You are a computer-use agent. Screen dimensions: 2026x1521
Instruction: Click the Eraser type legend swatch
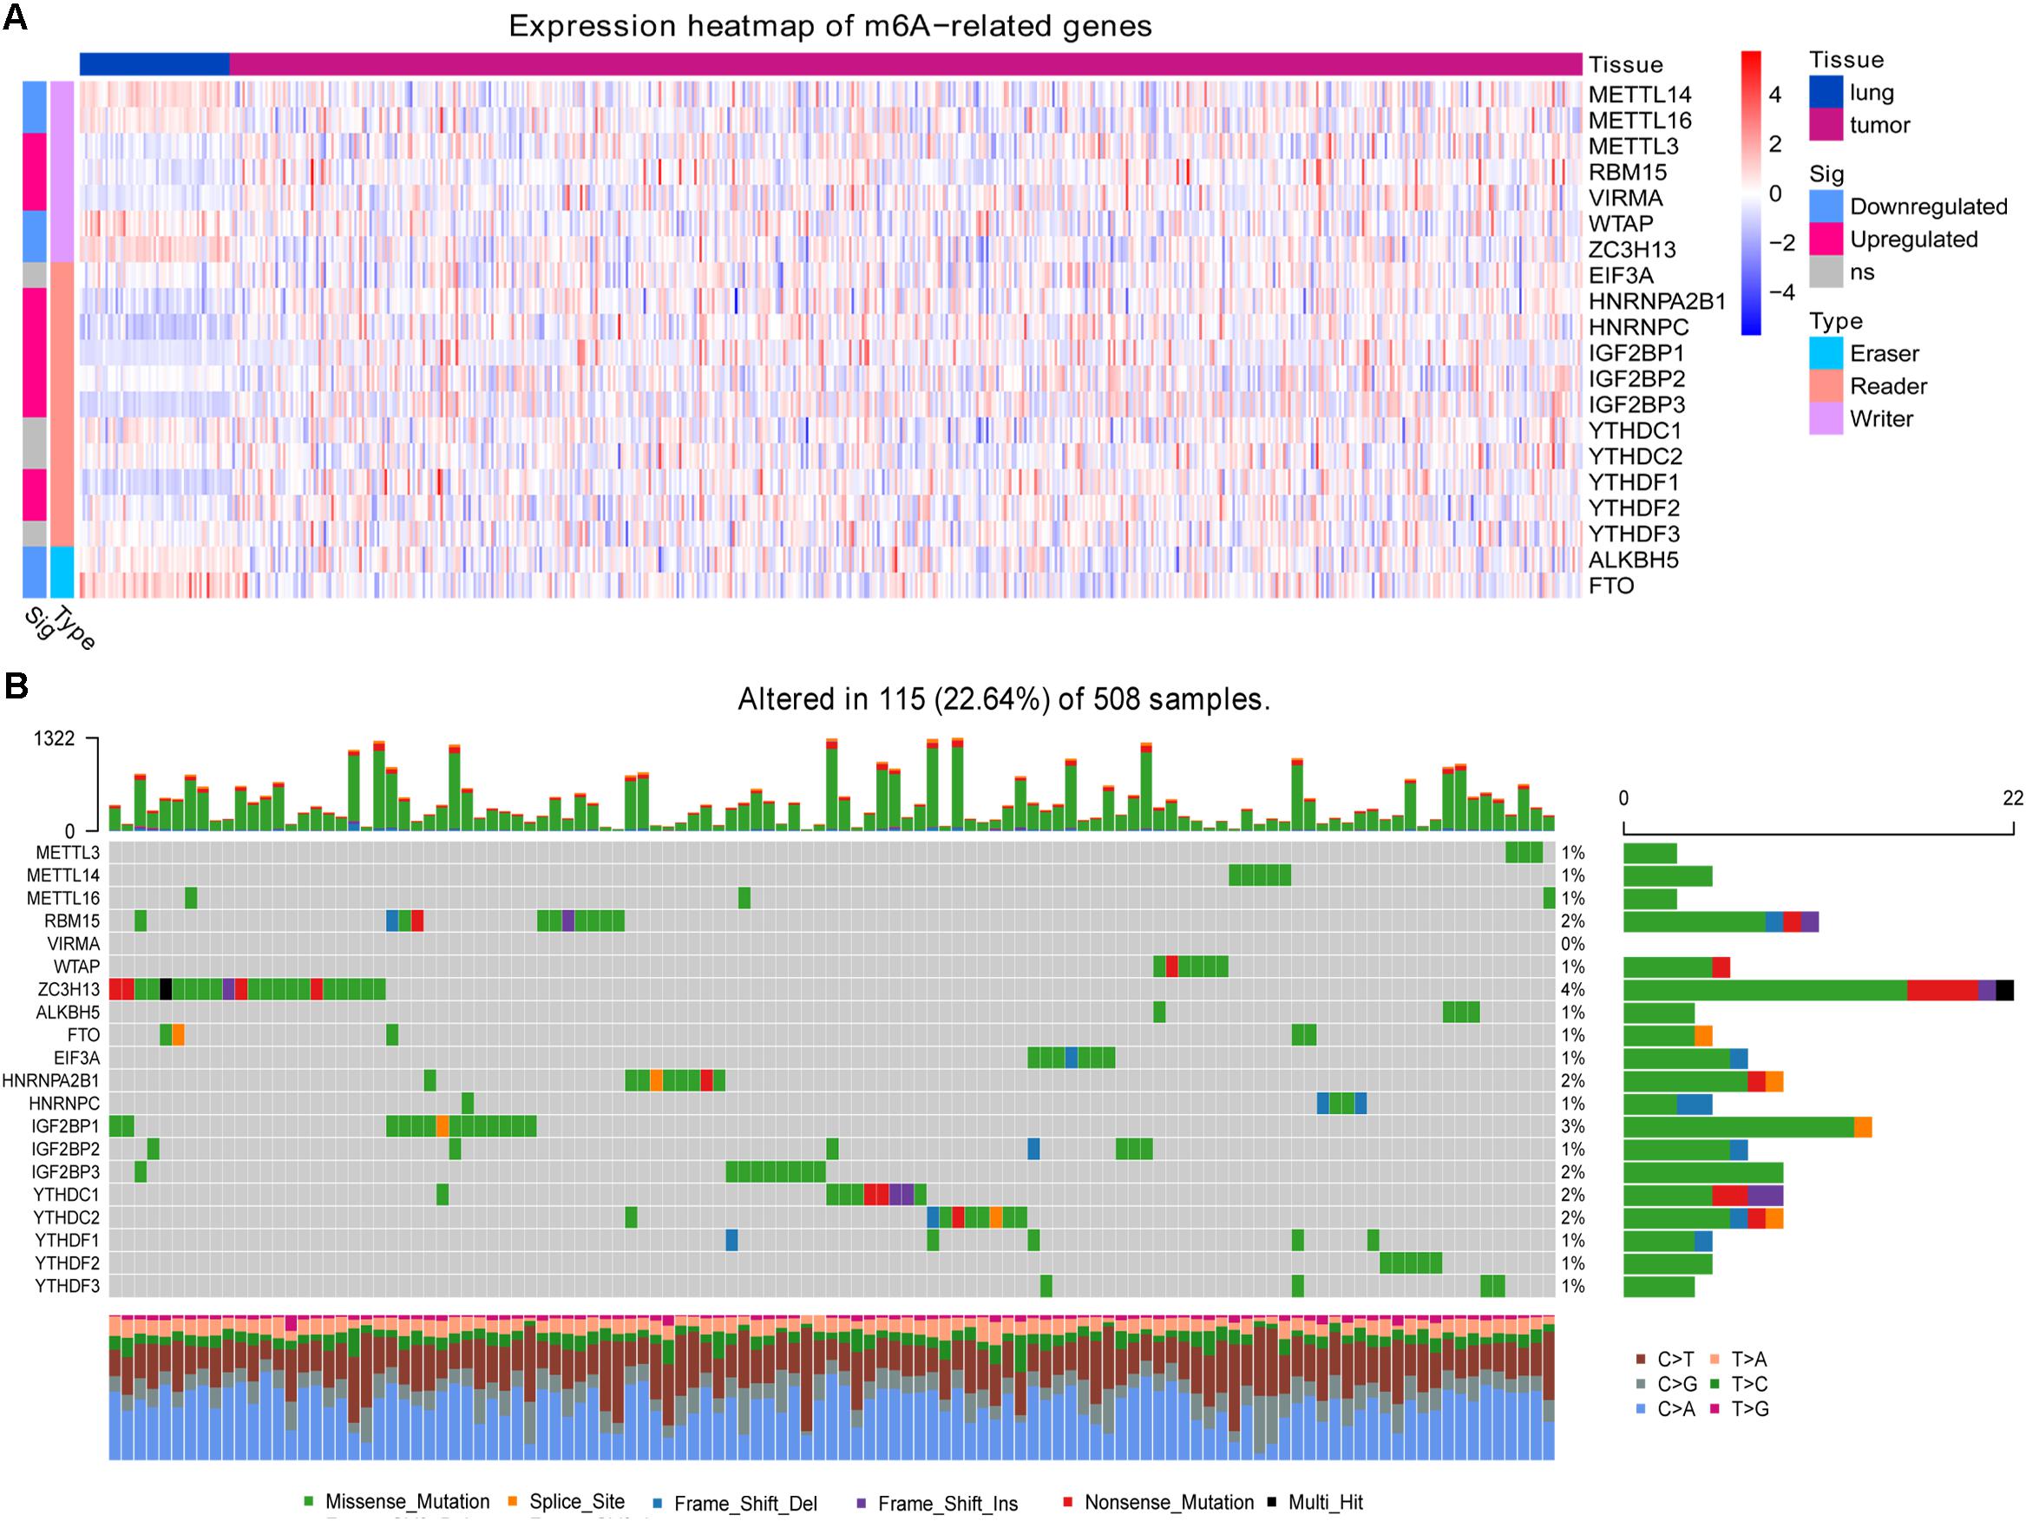1826,353
